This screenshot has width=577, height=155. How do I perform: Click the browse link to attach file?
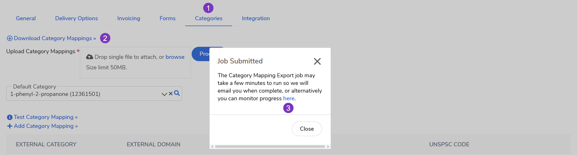tap(175, 57)
